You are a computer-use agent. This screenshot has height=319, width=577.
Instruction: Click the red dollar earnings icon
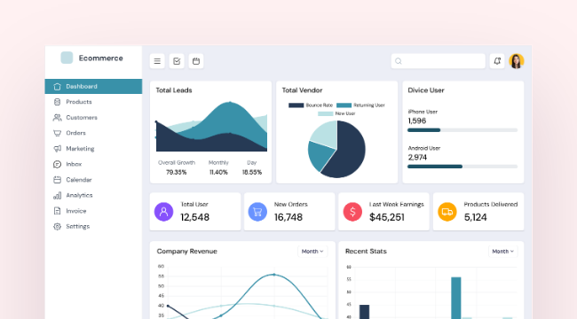tap(352, 212)
